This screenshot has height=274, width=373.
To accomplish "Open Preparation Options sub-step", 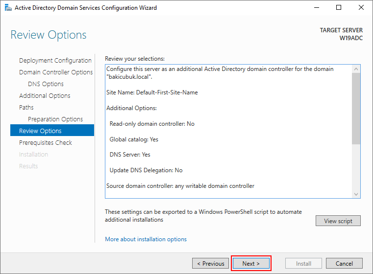I will [55, 119].
